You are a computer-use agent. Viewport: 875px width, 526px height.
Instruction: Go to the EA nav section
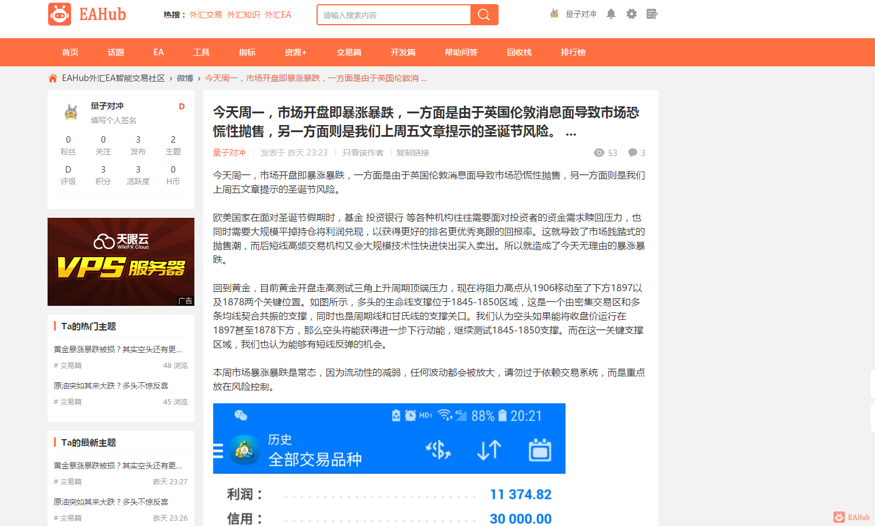click(159, 52)
